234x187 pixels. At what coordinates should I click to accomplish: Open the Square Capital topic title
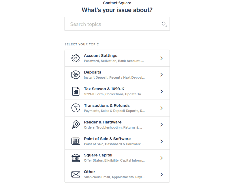click(x=98, y=155)
